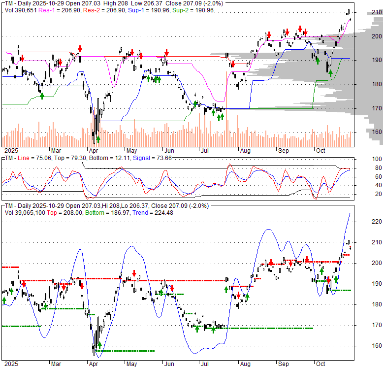Select the Apr label on the bottom chart axis
Screen dimensions: 384x367
[93, 364]
